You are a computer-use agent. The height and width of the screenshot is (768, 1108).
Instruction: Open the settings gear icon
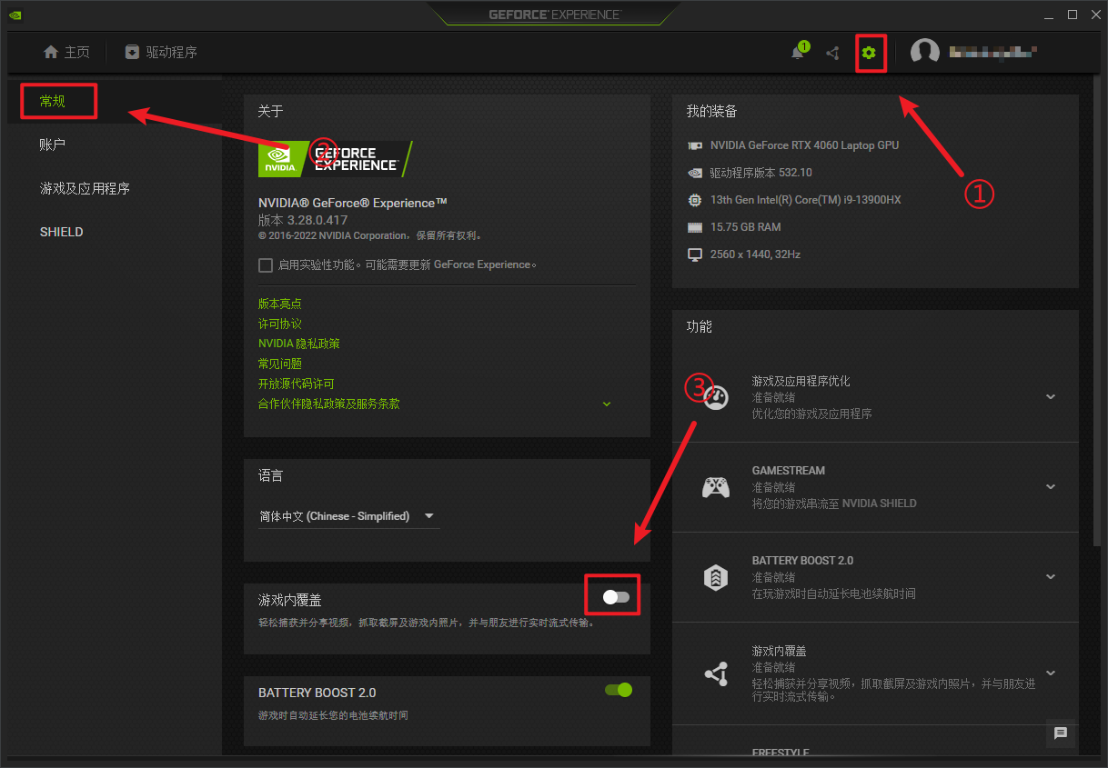coord(869,53)
